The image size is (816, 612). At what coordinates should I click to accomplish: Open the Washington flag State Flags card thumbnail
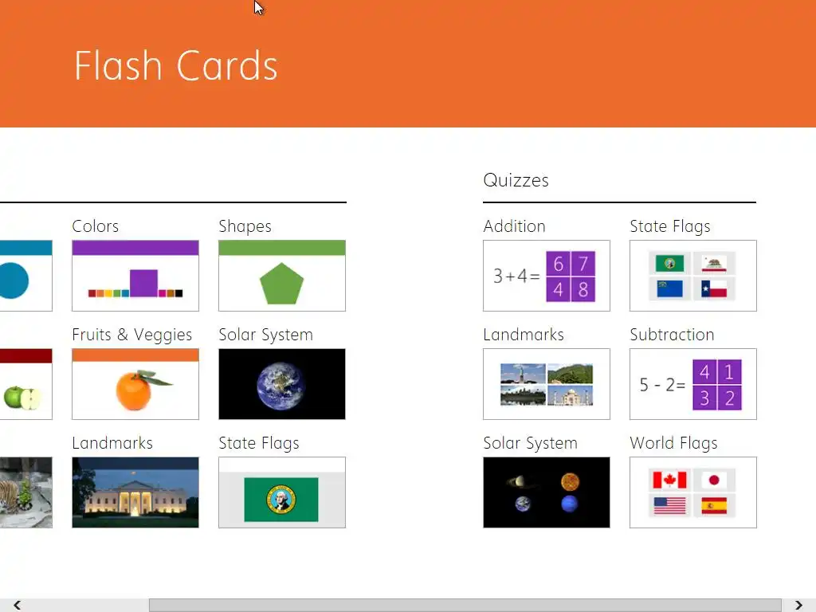pyautogui.click(x=282, y=492)
